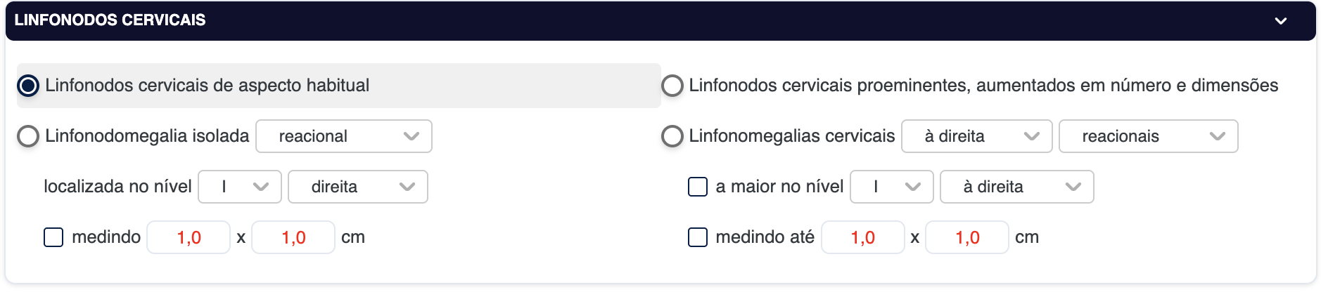The image size is (1321, 292).
Task: Select Linfonodos cervicais de aspecto habitual
Action: 28,86
